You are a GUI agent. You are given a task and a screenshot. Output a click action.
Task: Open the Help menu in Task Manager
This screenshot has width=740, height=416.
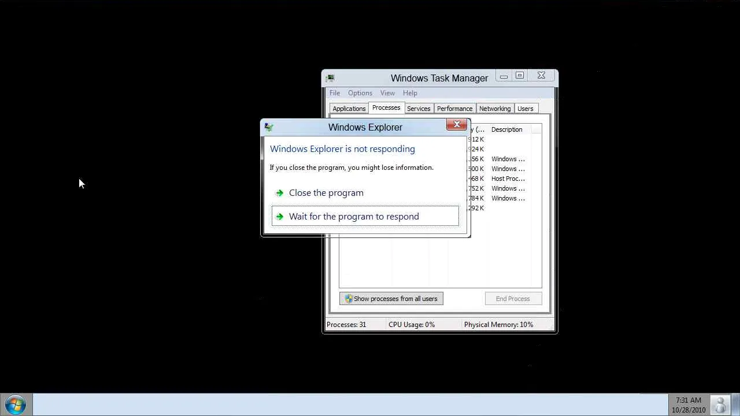(x=410, y=93)
